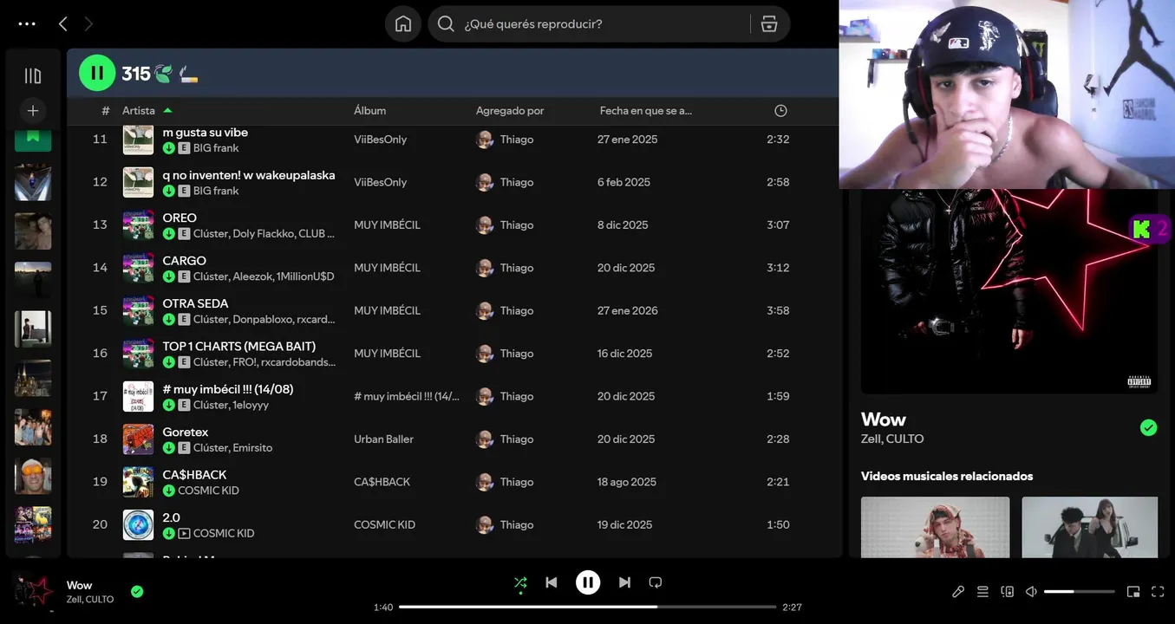Open the queue icon
The height and width of the screenshot is (624, 1175).
point(982,592)
